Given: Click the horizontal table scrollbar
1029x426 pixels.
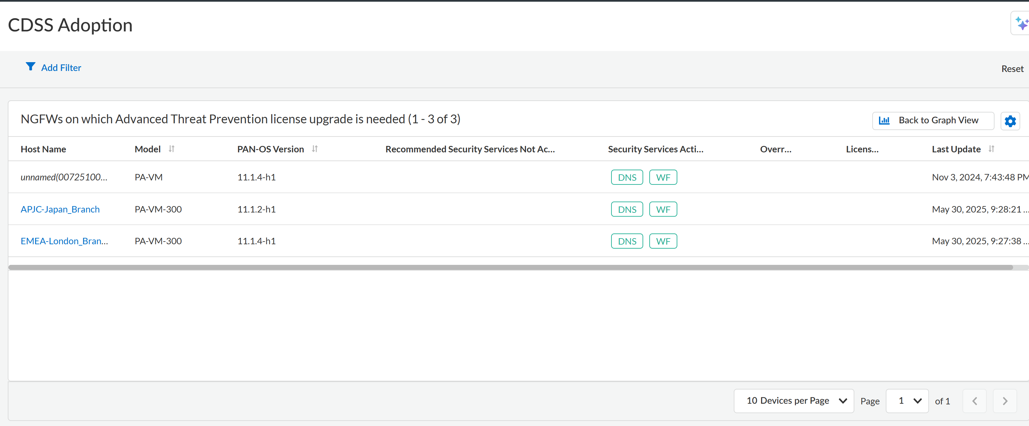Looking at the screenshot, I should (510, 267).
